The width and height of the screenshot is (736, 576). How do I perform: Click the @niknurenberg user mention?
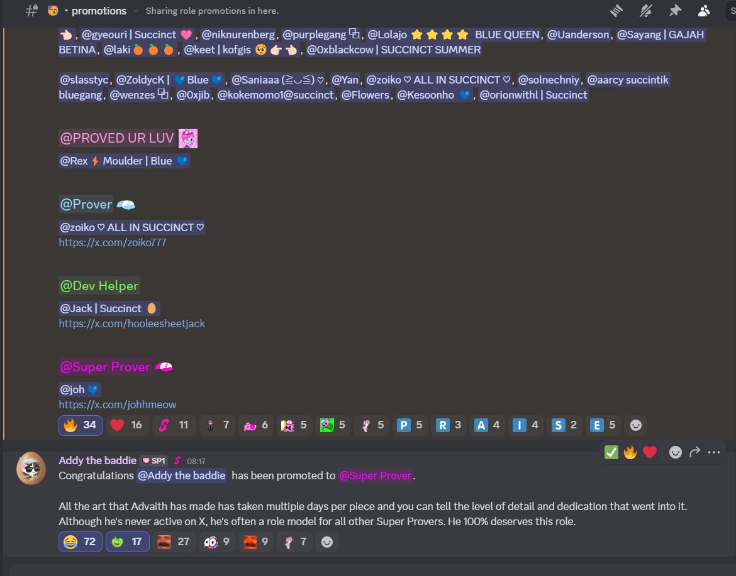(x=238, y=35)
